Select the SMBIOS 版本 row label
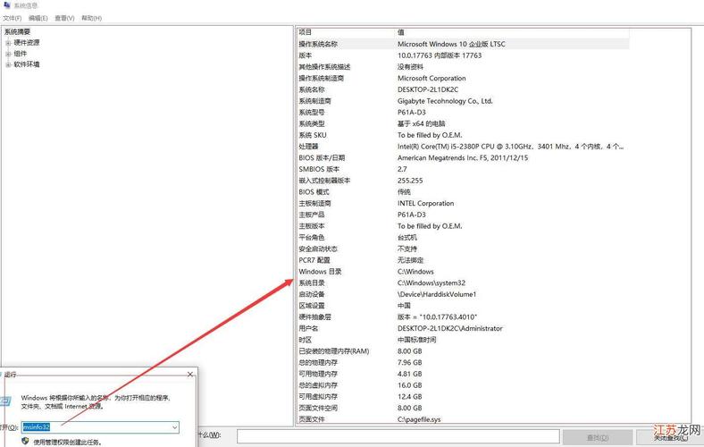The image size is (704, 447). click(x=319, y=169)
